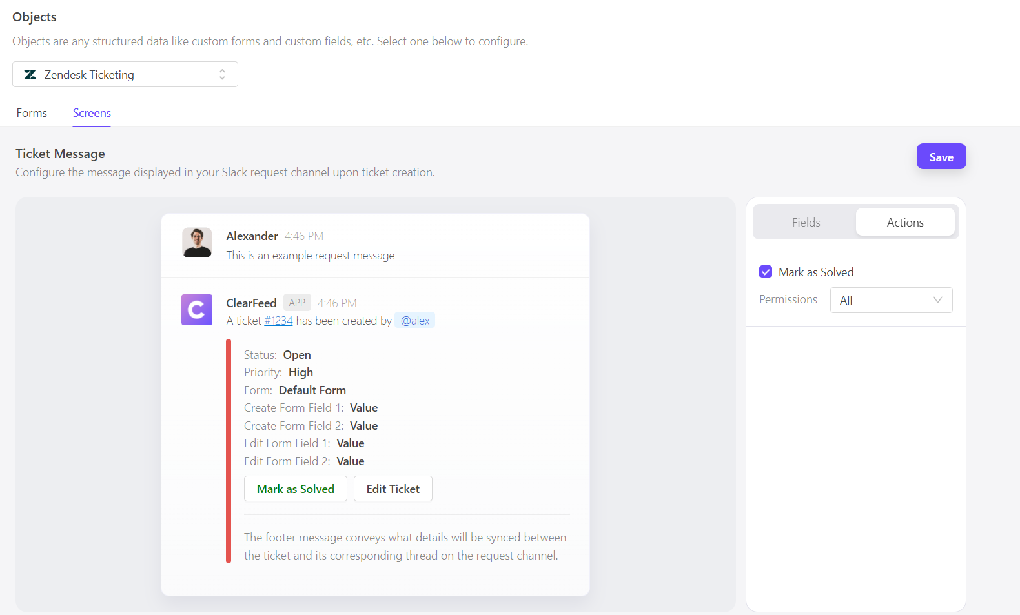Uncheck the Mark as Solved checkbox
Viewport: 1020px width, 615px height.
766,272
